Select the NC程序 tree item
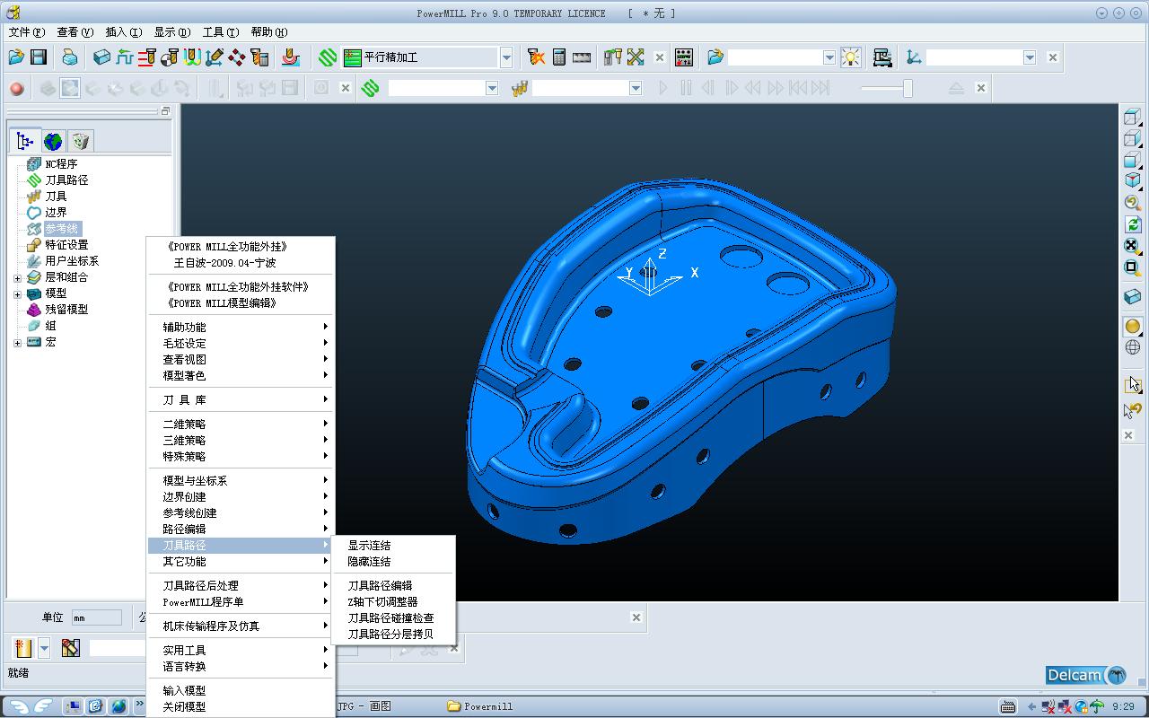 [x=61, y=164]
